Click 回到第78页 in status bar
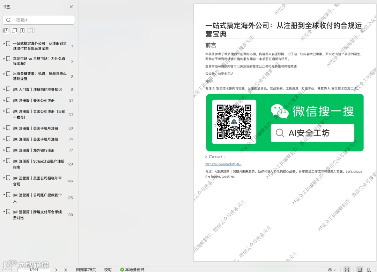The image size is (377, 272). click(x=86, y=270)
